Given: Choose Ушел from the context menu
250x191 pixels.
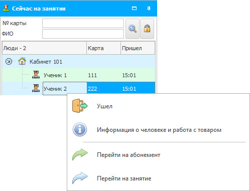Looking at the screenshot, I should [158, 106].
